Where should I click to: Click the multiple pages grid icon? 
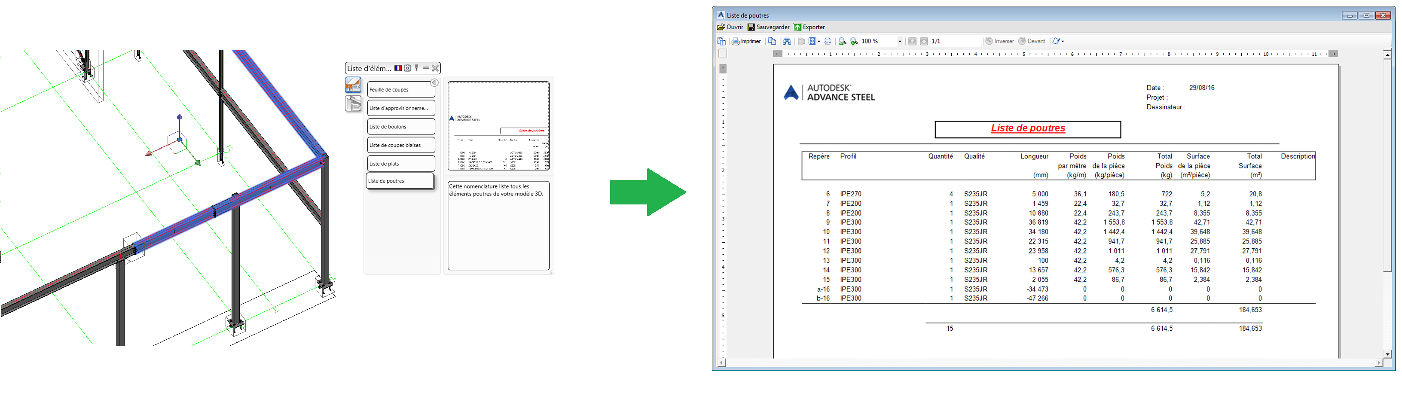pos(812,41)
